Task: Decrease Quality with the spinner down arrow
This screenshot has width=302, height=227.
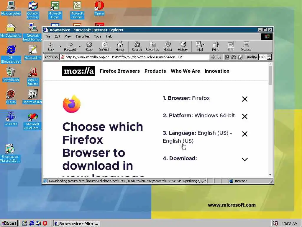Action: pyautogui.click(x=270, y=58)
